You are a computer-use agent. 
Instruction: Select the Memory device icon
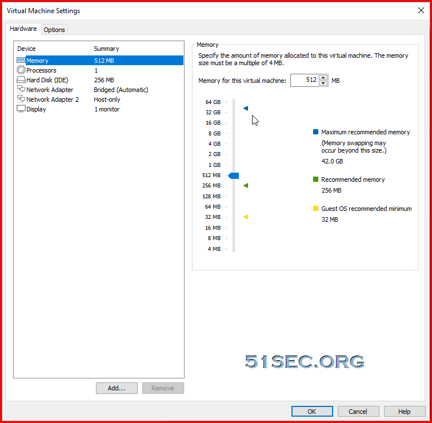tap(21, 61)
